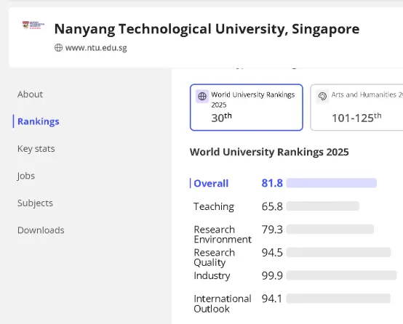The image size is (403, 324).
Task: Select the Rankings sidebar item
Action: pyautogui.click(x=39, y=121)
